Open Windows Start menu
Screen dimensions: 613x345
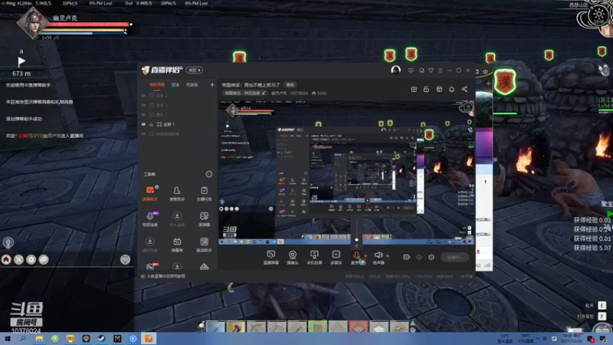point(7,338)
